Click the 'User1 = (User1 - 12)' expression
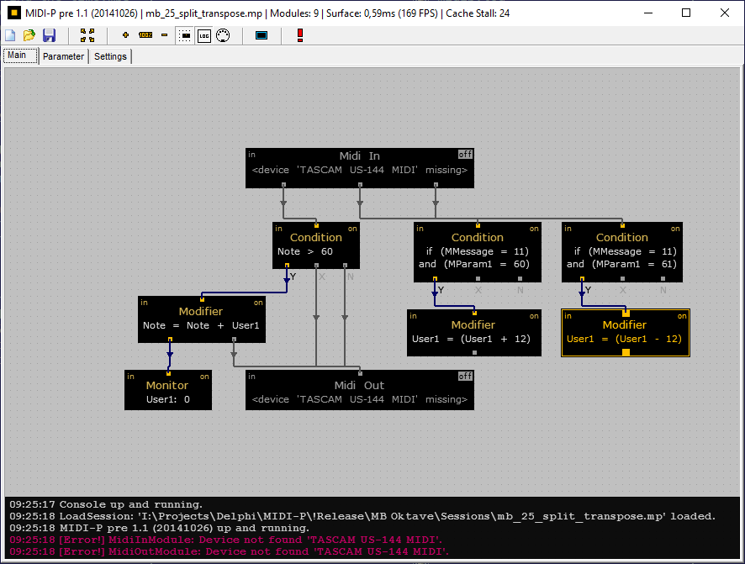This screenshot has height=564, width=745. pyautogui.click(x=624, y=339)
